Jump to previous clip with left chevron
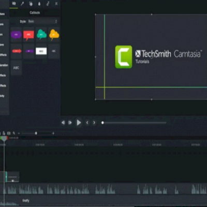This screenshot has width=207, height=207. [87, 123]
